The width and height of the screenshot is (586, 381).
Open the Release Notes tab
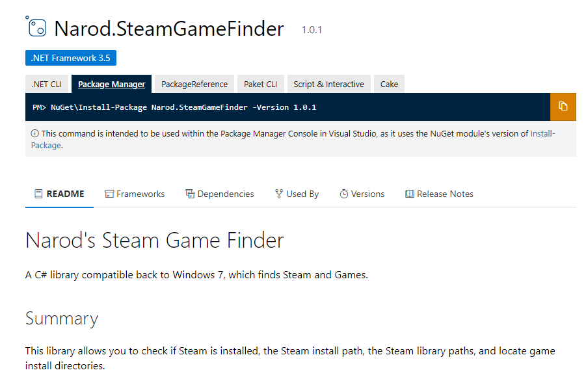439,194
